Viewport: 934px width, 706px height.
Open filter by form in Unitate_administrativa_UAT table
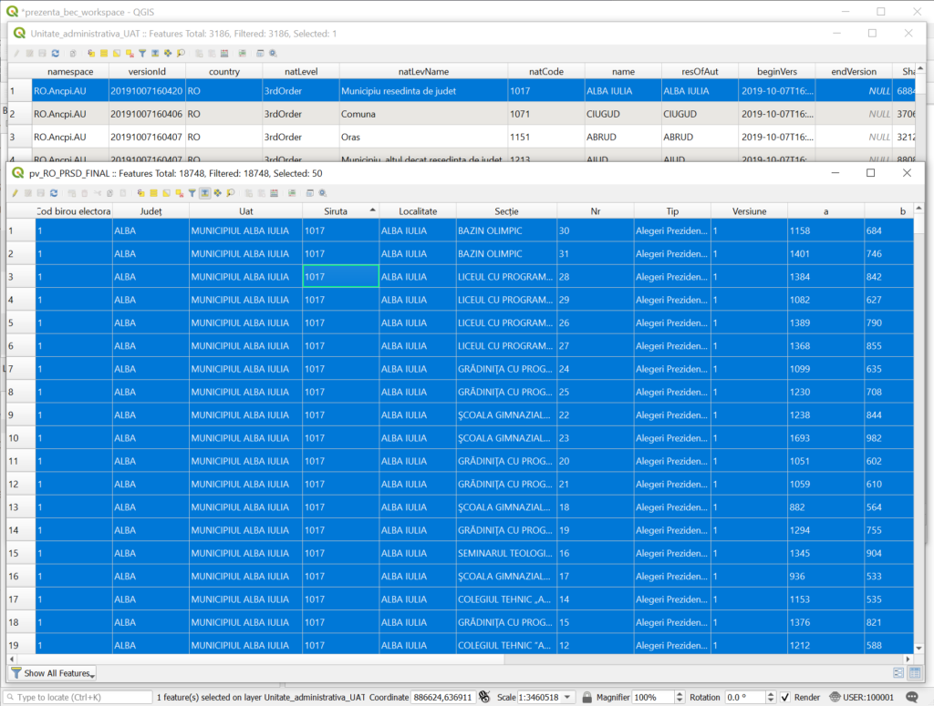click(142, 54)
